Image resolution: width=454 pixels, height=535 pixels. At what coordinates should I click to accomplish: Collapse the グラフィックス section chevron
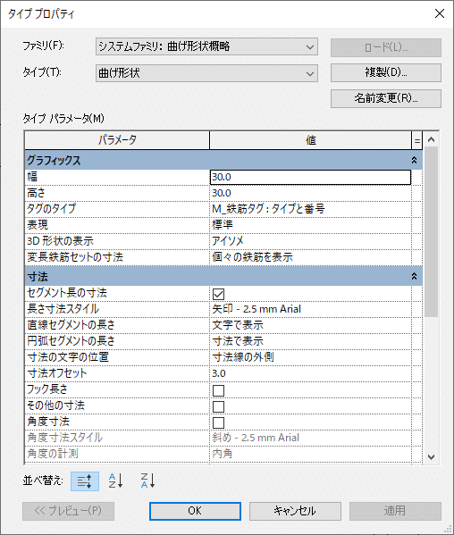[414, 160]
